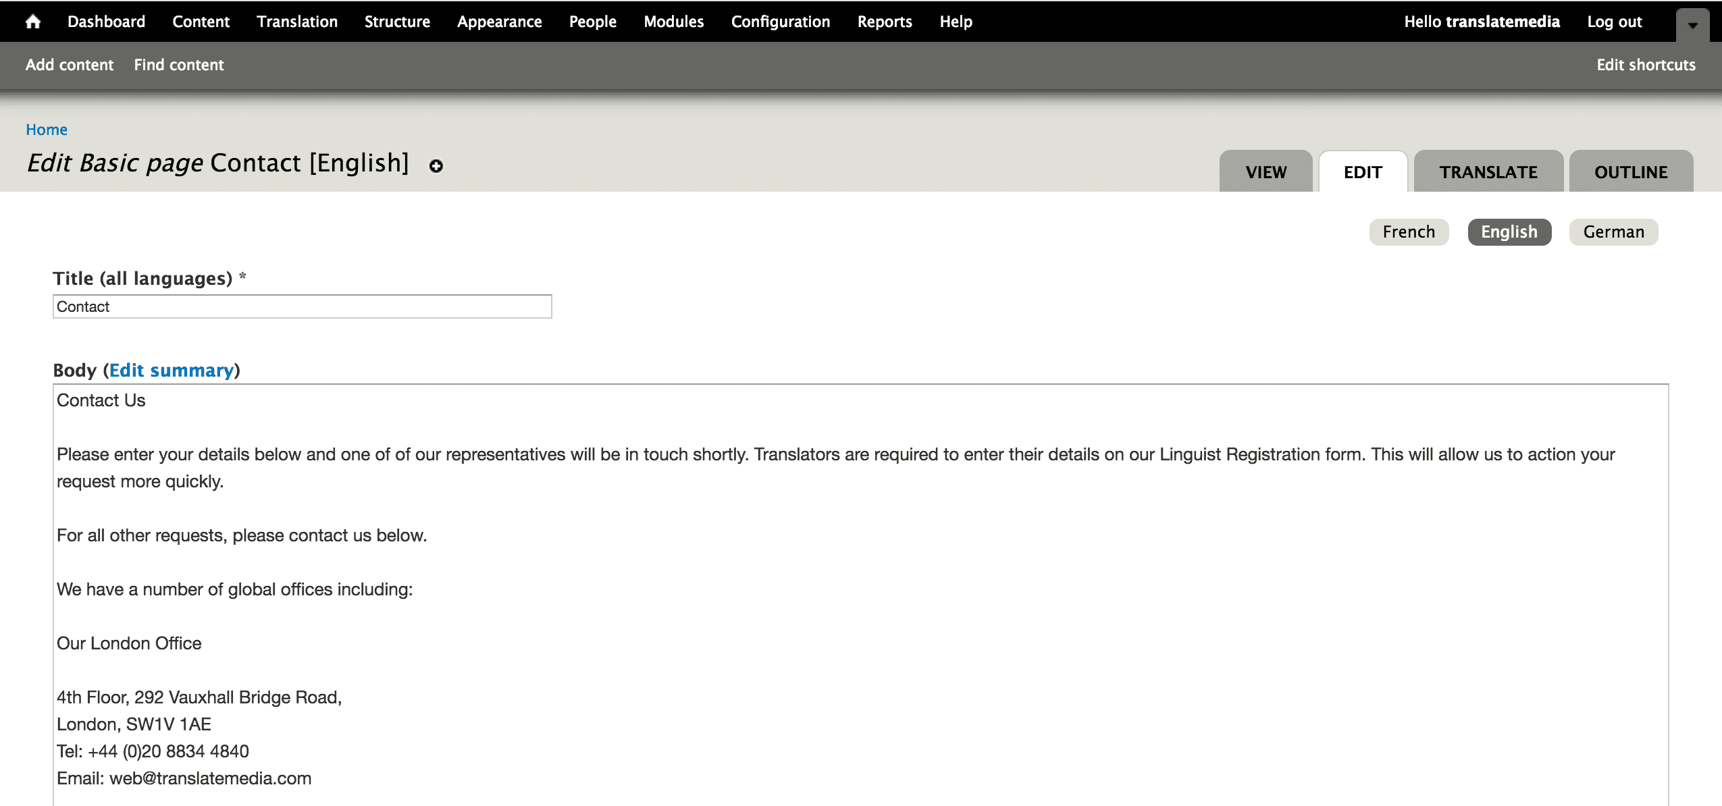Click Log out
This screenshot has height=806, width=1722.
tap(1615, 22)
